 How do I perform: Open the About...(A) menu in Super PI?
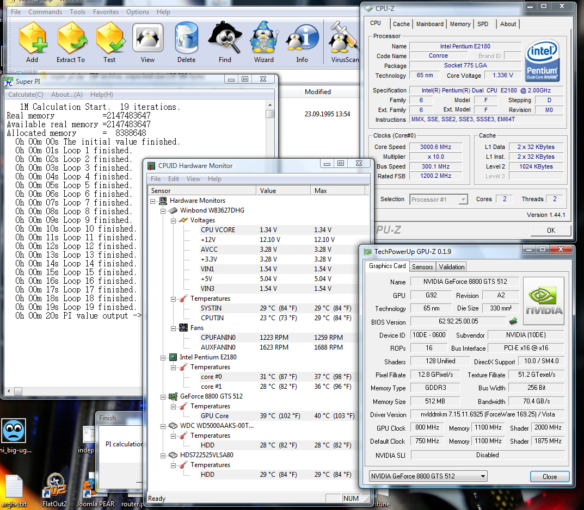click(x=66, y=95)
